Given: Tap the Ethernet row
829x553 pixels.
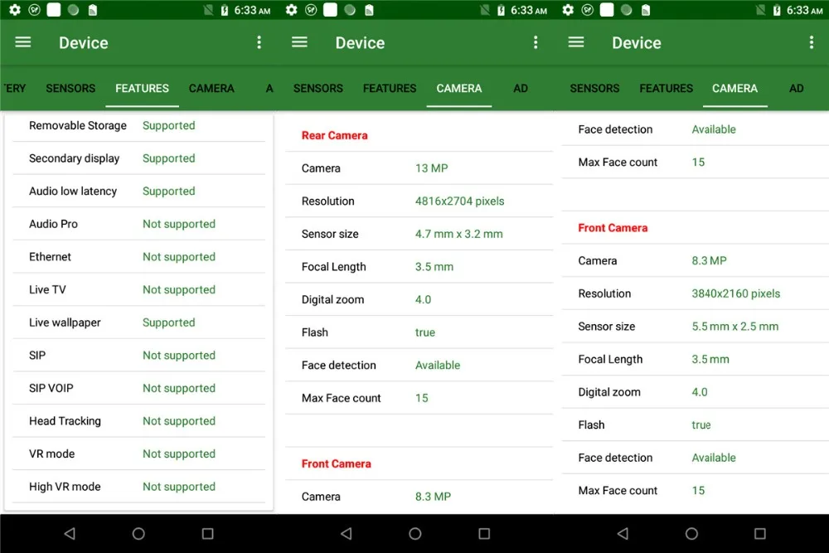Looking at the screenshot, I should click(x=138, y=256).
